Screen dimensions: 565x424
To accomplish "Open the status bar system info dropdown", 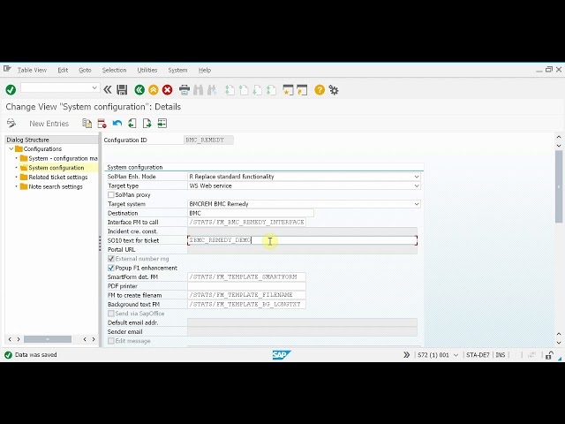I will coord(456,355).
